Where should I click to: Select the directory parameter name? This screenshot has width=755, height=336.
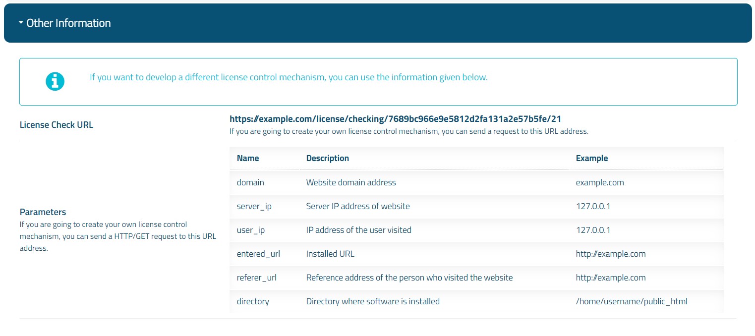253,301
